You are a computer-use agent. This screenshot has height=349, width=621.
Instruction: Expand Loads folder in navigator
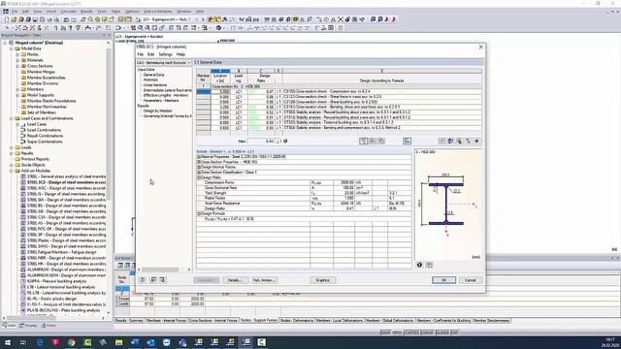pyautogui.click(x=12, y=147)
